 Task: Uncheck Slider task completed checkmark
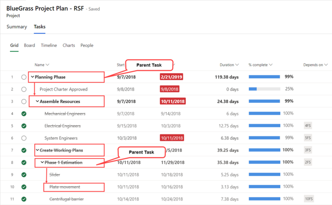[24, 175]
